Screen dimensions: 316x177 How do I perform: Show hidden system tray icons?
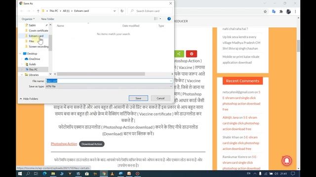(255, 174)
